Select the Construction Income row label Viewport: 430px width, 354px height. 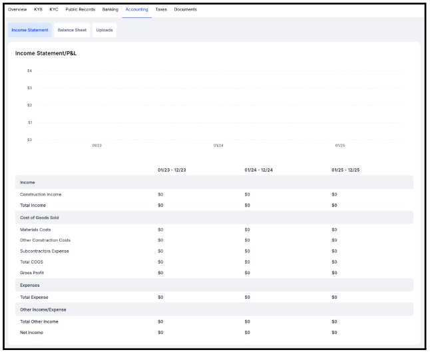(x=41, y=194)
